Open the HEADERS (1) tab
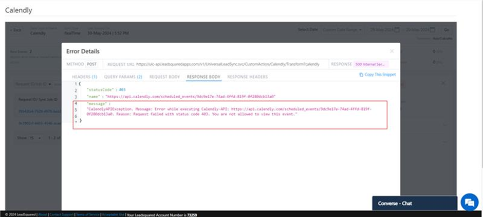Viewport: 483px width, 217px height. pos(84,77)
